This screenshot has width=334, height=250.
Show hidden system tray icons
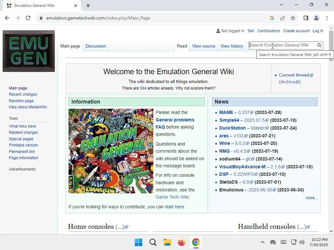(263, 242)
